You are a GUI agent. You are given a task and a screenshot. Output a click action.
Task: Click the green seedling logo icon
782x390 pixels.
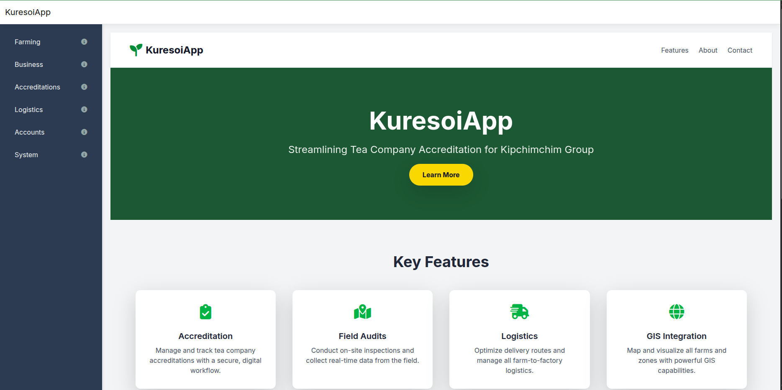coord(135,49)
